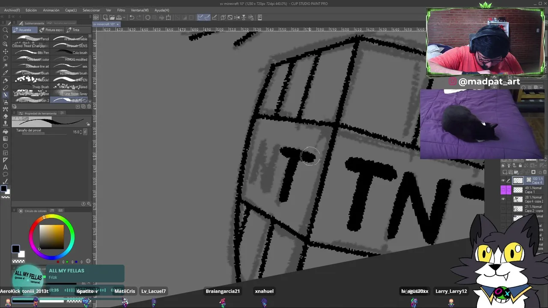This screenshot has width=548, height=308.
Task: Select the Pencil tool in toolbox
Action: point(6,88)
